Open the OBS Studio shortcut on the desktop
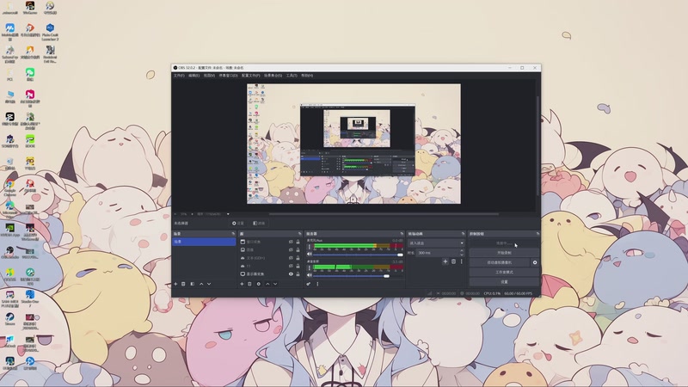This screenshot has width=688, height=387. (x=9, y=252)
